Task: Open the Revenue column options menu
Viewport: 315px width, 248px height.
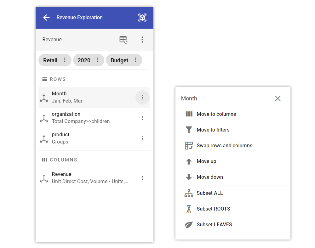Action: tap(142, 178)
